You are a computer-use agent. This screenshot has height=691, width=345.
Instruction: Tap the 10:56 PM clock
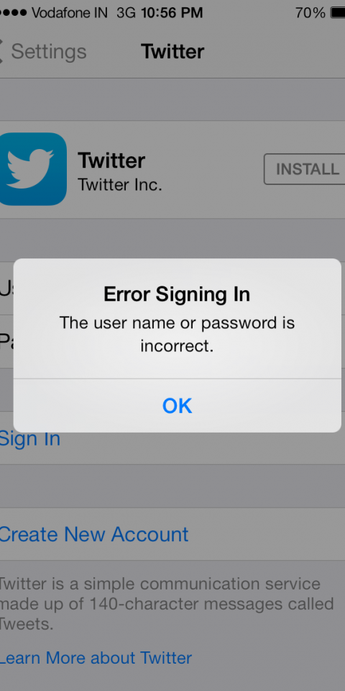pyautogui.click(x=172, y=13)
